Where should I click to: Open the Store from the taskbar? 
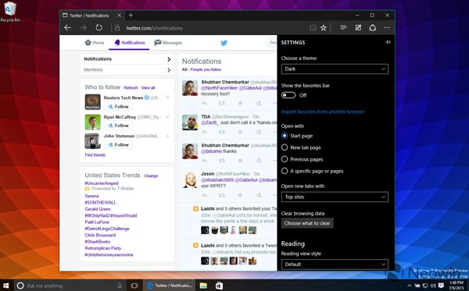(219, 286)
